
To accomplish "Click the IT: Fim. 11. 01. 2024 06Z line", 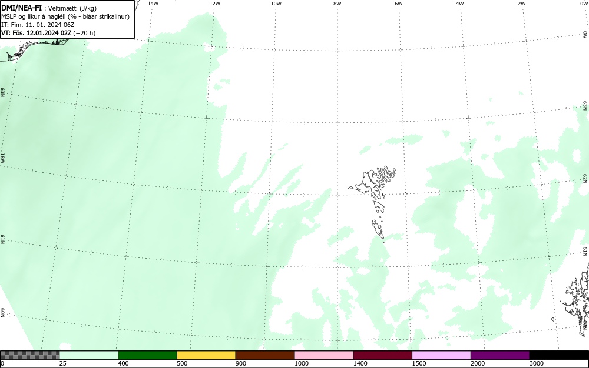I will (x=38, y=25).
